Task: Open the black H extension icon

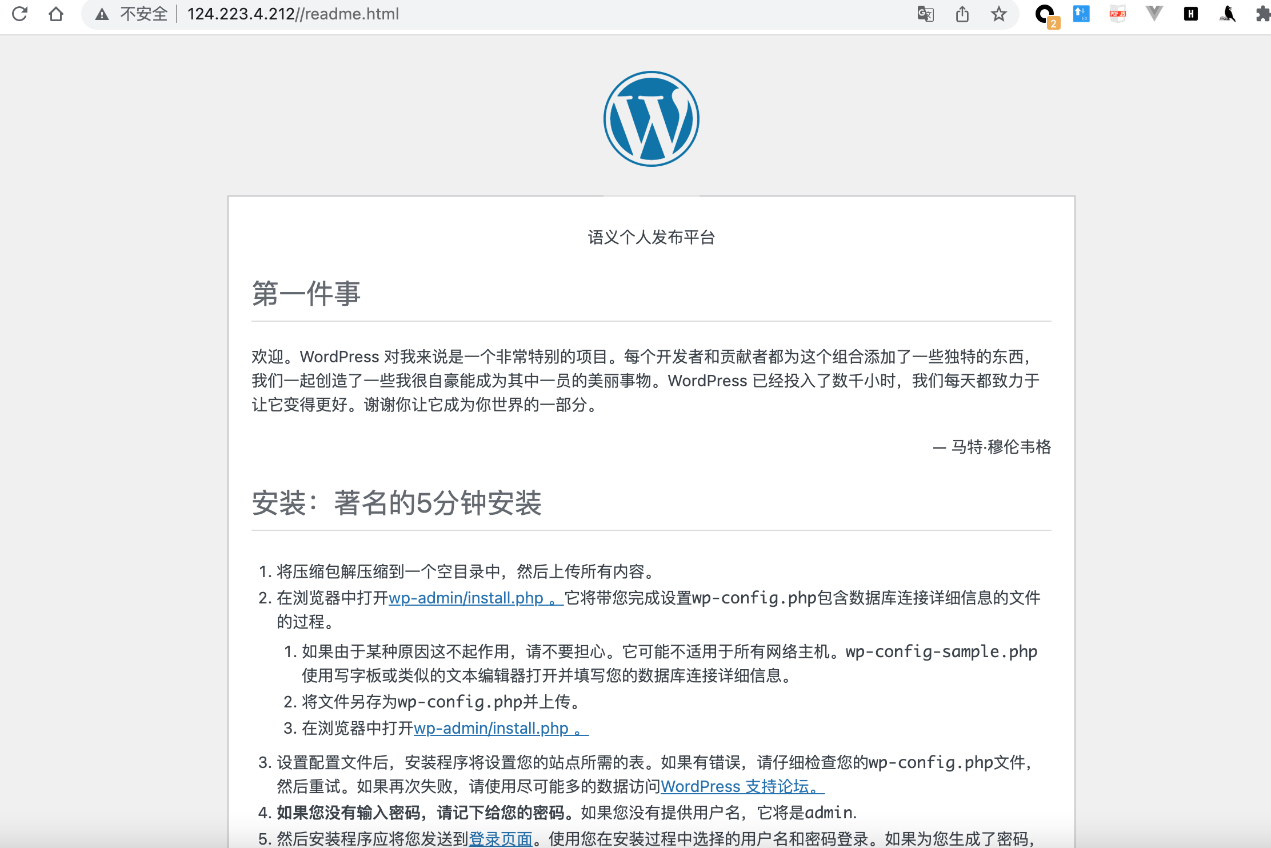Action: 1191,14
